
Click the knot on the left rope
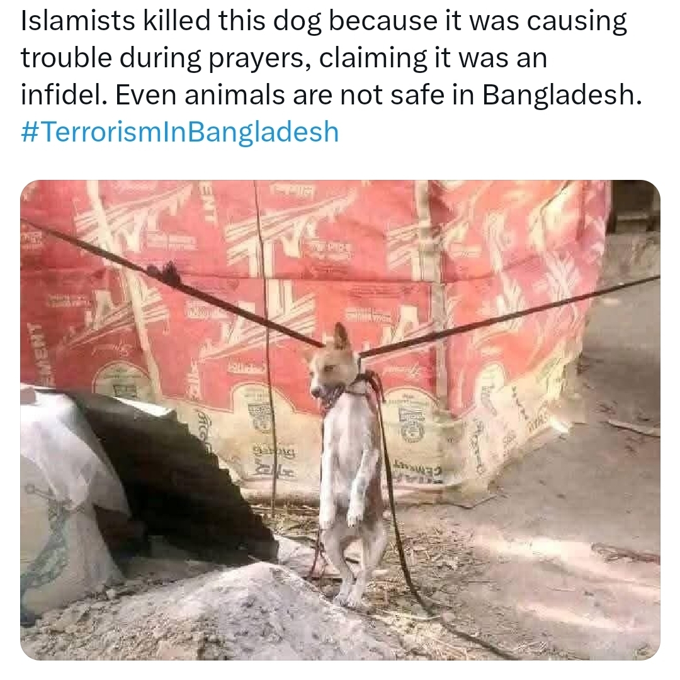(166, 272)
